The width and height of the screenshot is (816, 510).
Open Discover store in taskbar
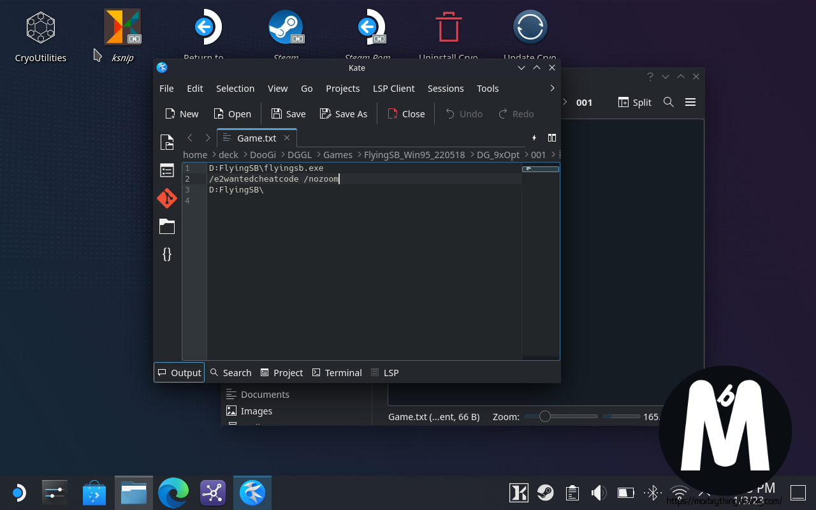pos(94,493)
